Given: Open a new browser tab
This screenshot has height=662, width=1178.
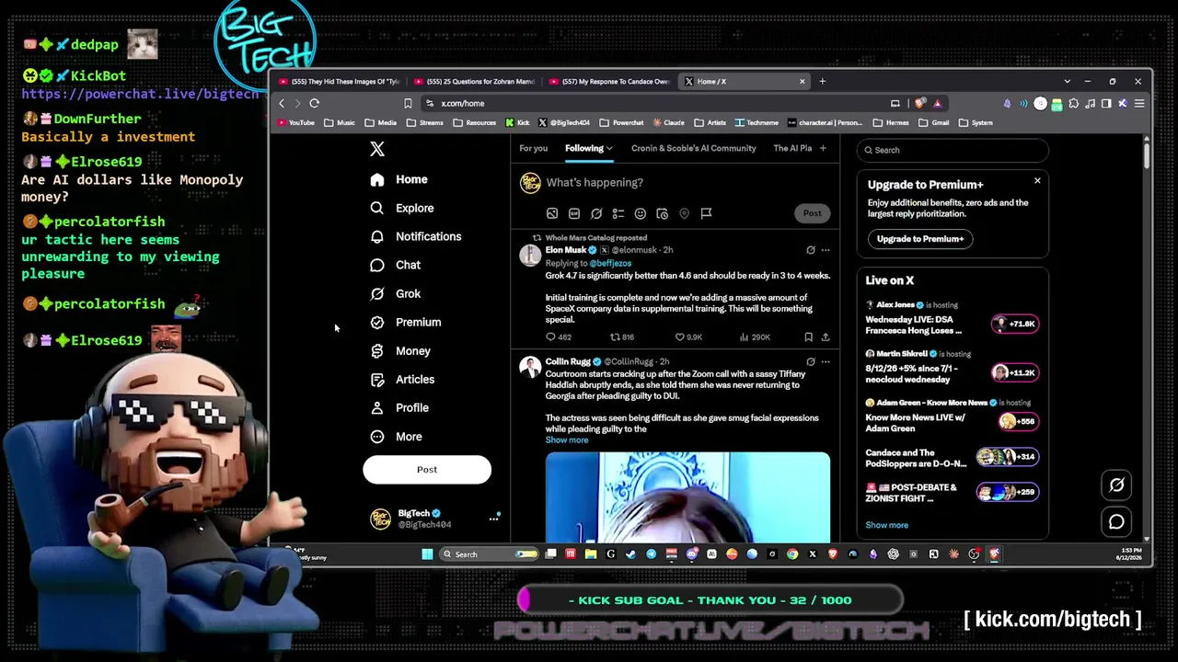Looking at the screenshot, I should [x=823, y=82].
